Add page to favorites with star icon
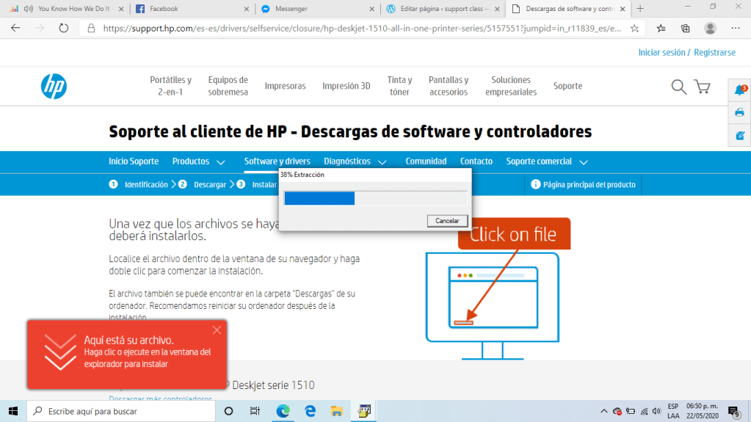 click(x=634, y=28)
